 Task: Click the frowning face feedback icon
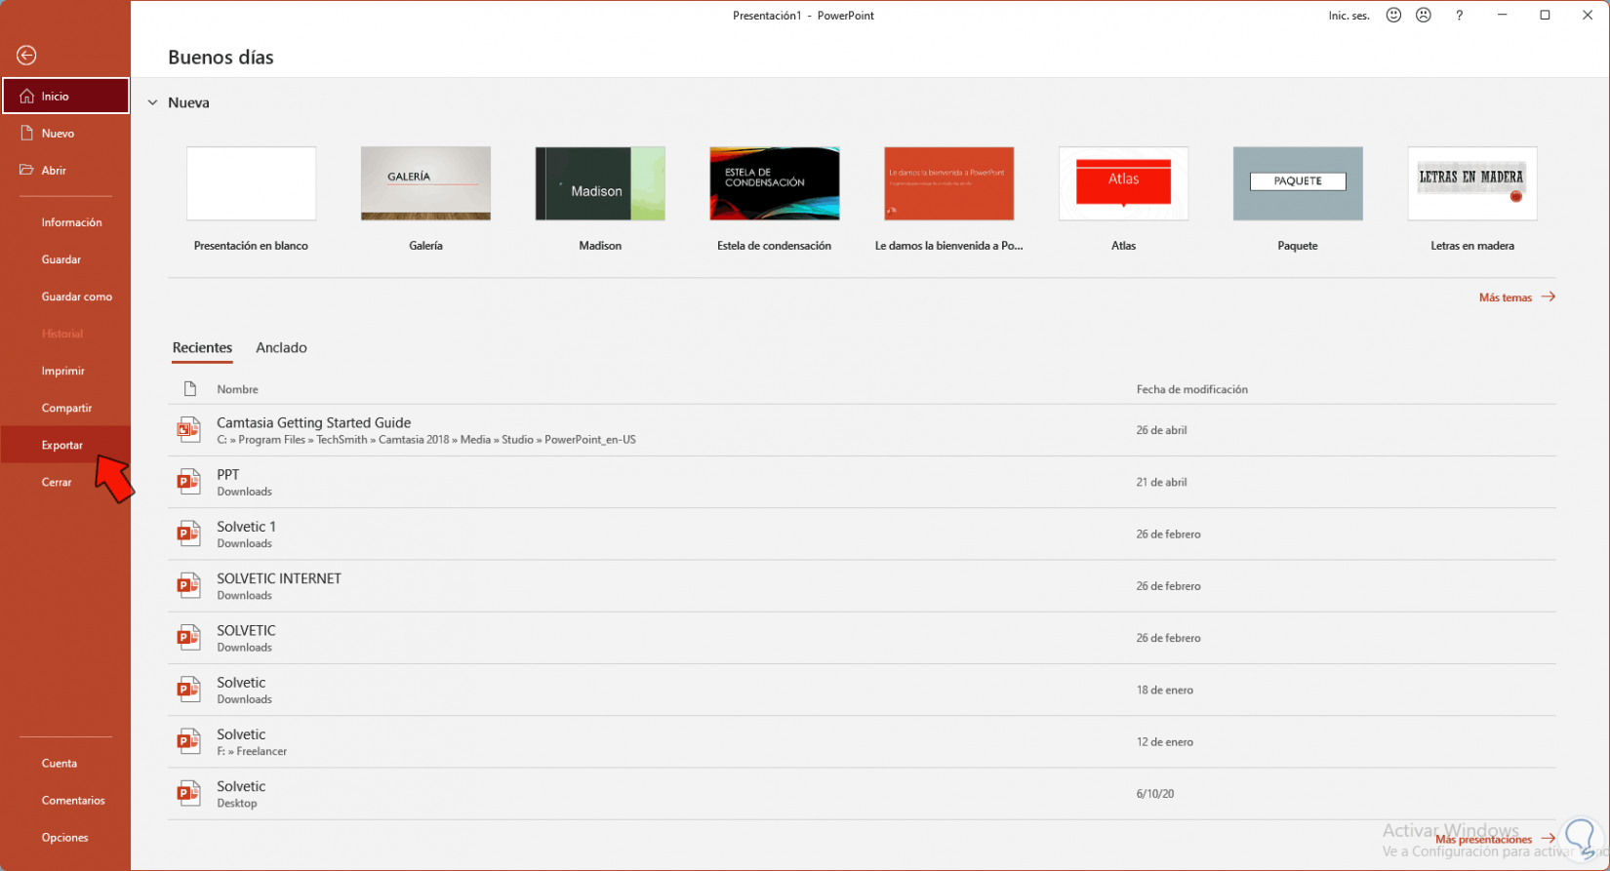[1424, 16]
